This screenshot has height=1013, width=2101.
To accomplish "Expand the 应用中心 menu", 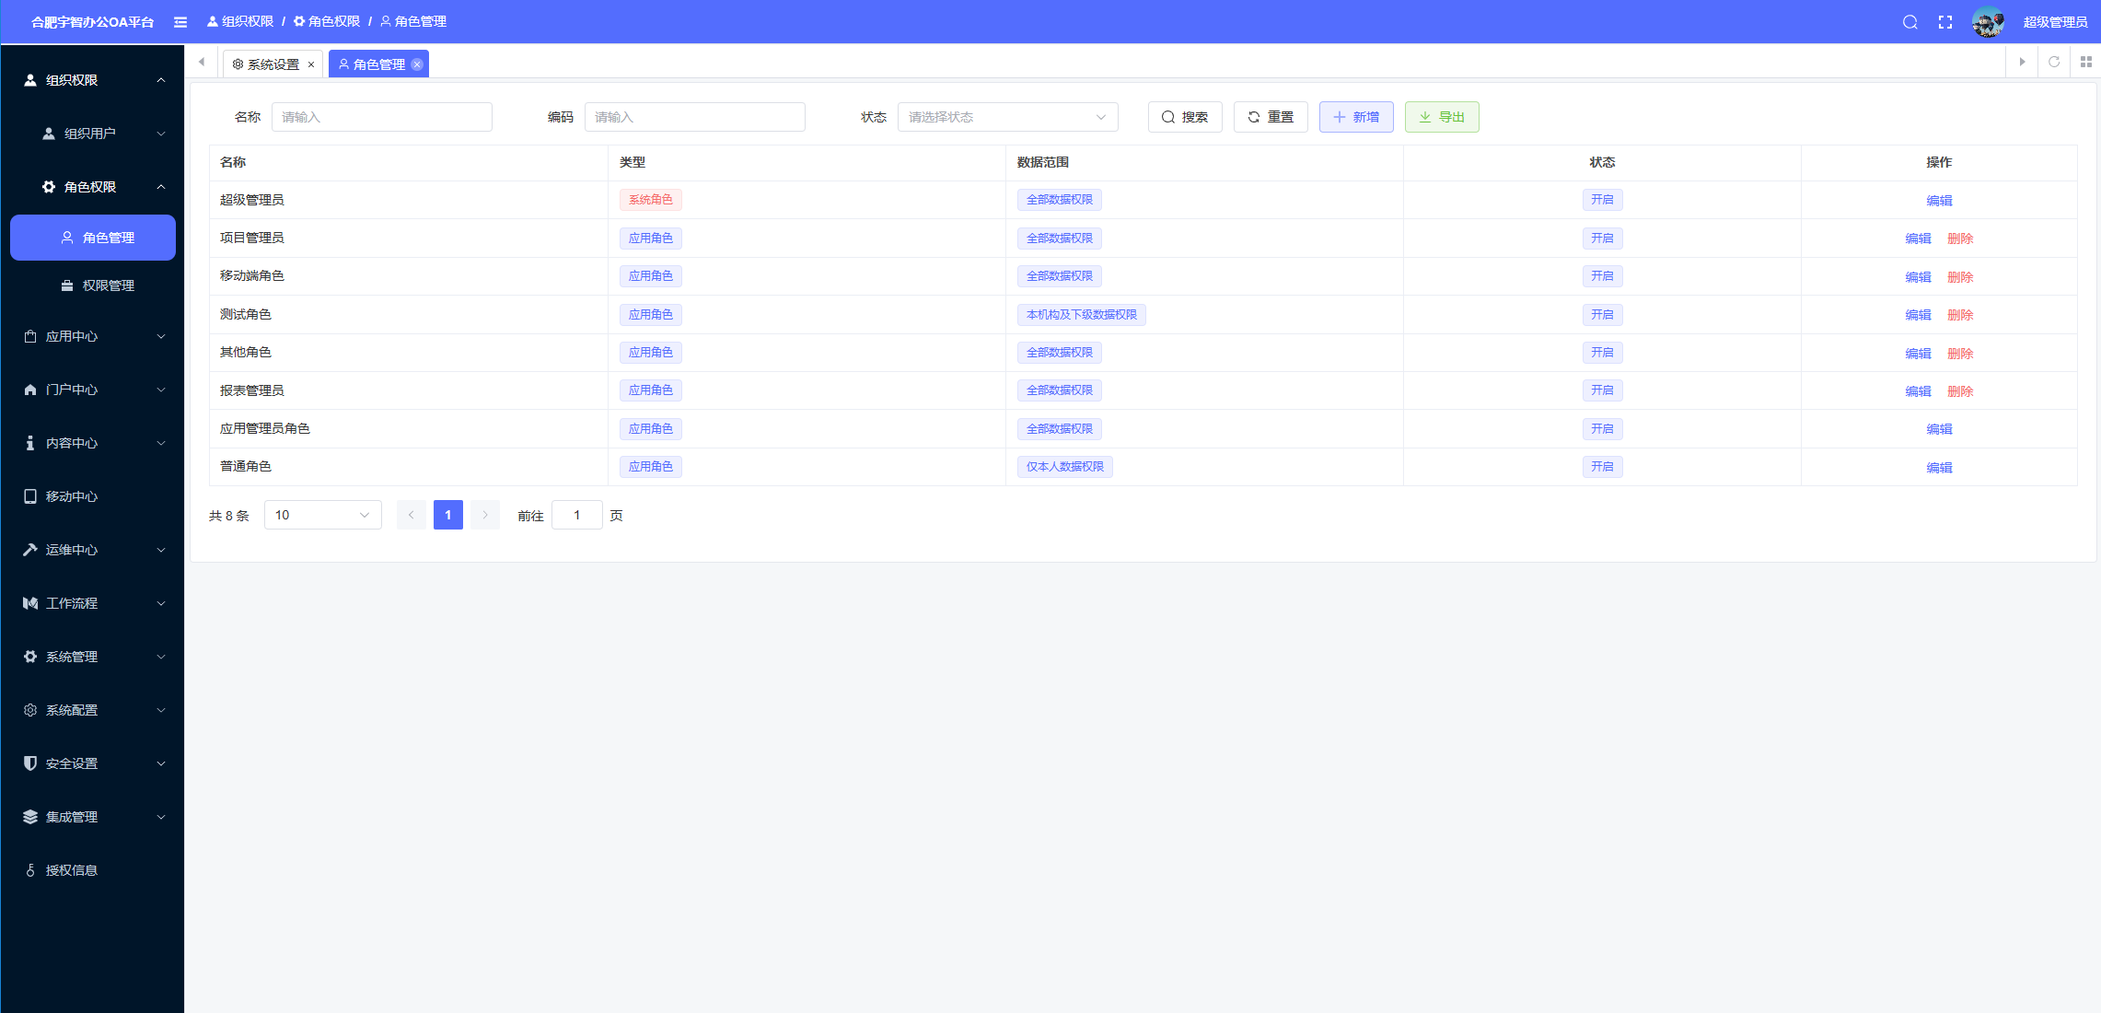I will (x=92, y=336).
